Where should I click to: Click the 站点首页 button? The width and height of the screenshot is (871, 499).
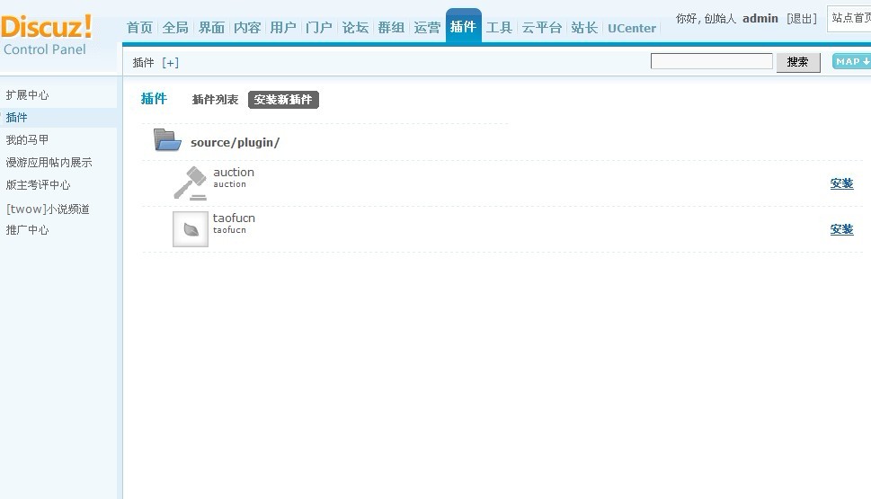pyautogui.click(x=849, y=18)
